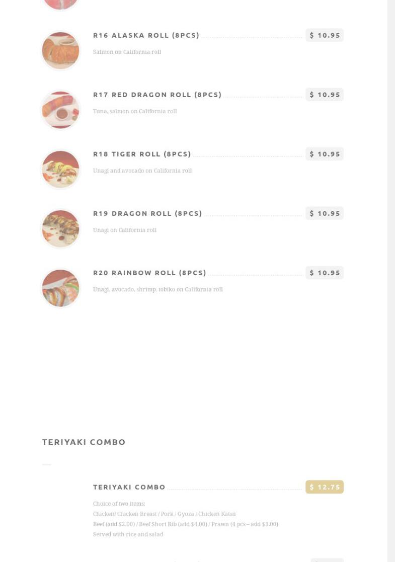Click the R19 Dragon Roll (8pcs) name
The width and height of the screenshot is (395, 562).
[x=147, y=213]
